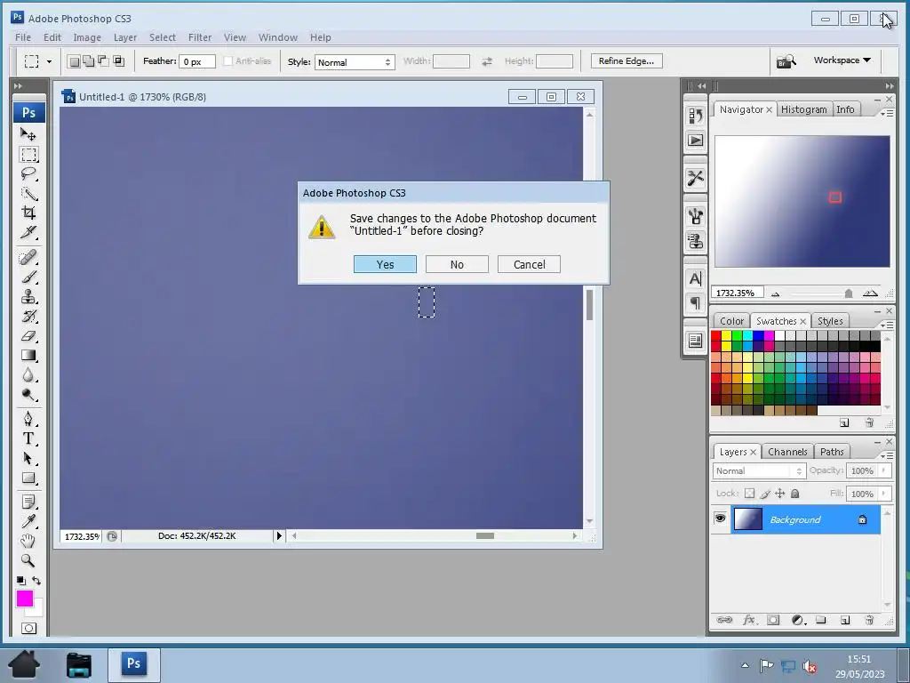This screenshot has width=910, height=683.
Task: Click the Navigator zoom slider handle
Action: tap(849, 293)
